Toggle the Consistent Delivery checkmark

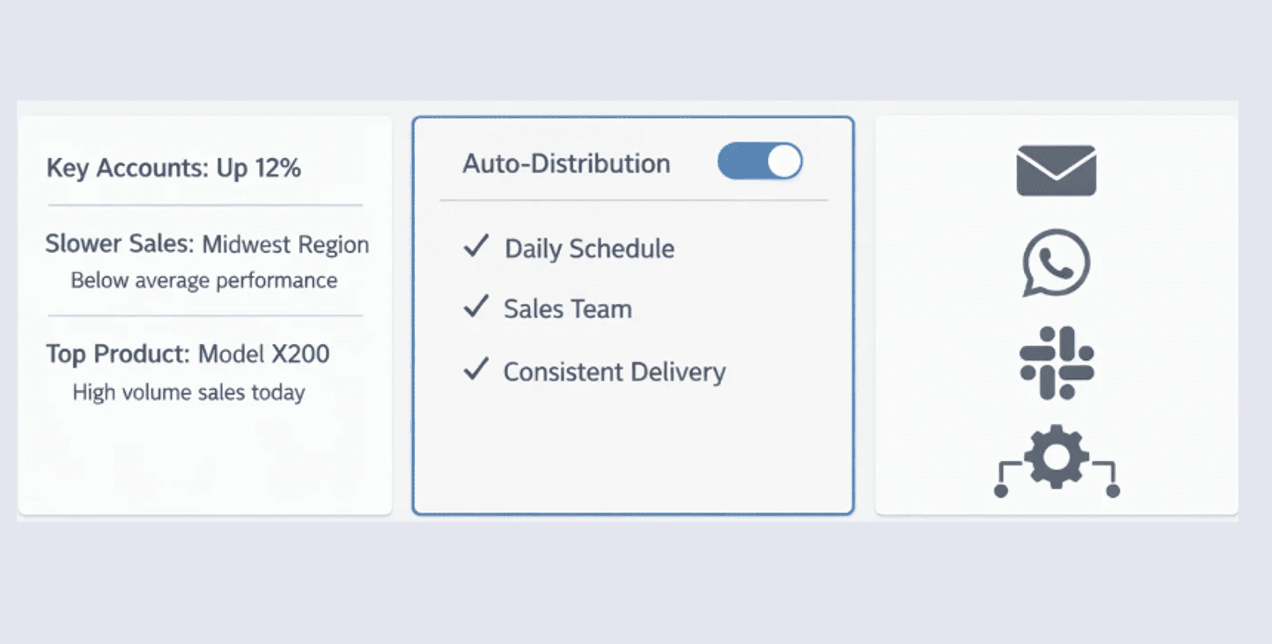(x=476, y=370)
